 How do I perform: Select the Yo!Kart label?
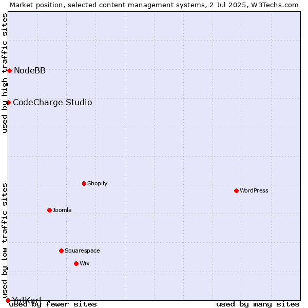27,300
